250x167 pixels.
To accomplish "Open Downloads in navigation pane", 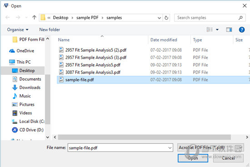I will coord(26,88).
